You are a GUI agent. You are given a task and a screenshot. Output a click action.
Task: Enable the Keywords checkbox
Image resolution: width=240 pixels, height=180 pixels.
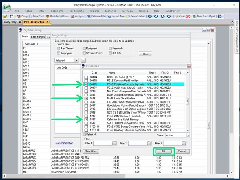[x=110, y=49]
